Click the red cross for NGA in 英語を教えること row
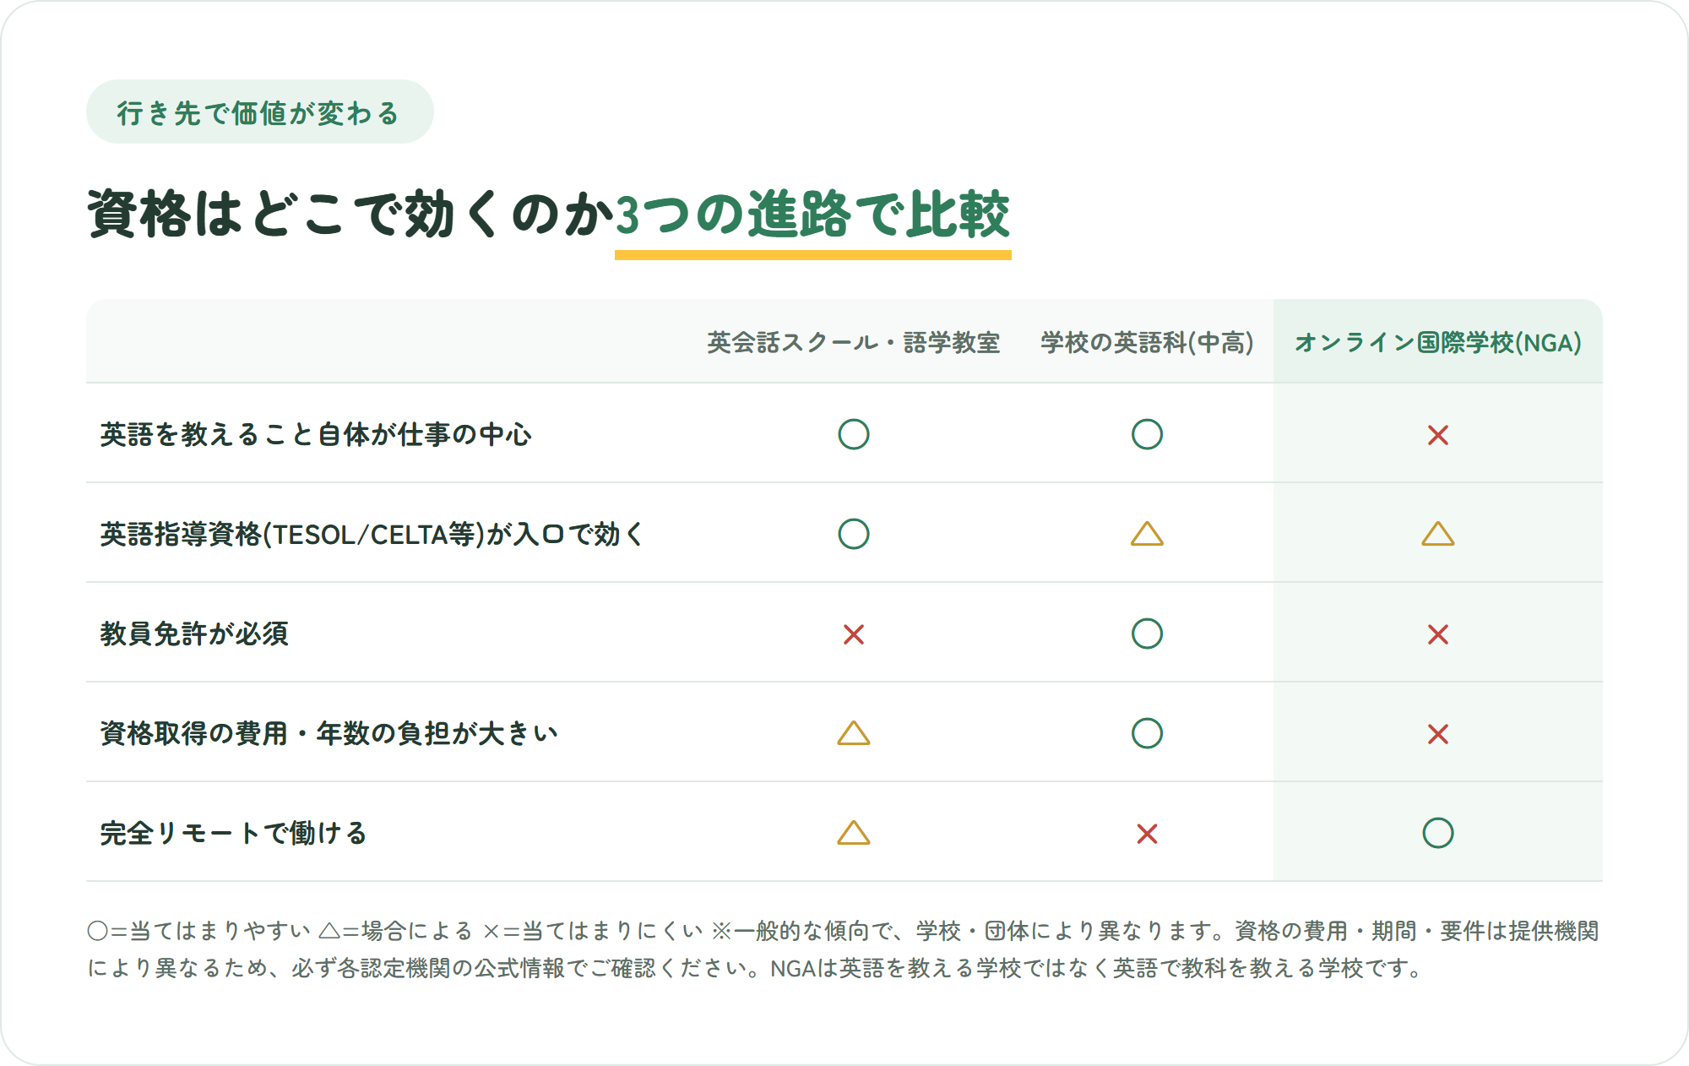This screenshot has width=1689, height=1066. pos(1437,435)
